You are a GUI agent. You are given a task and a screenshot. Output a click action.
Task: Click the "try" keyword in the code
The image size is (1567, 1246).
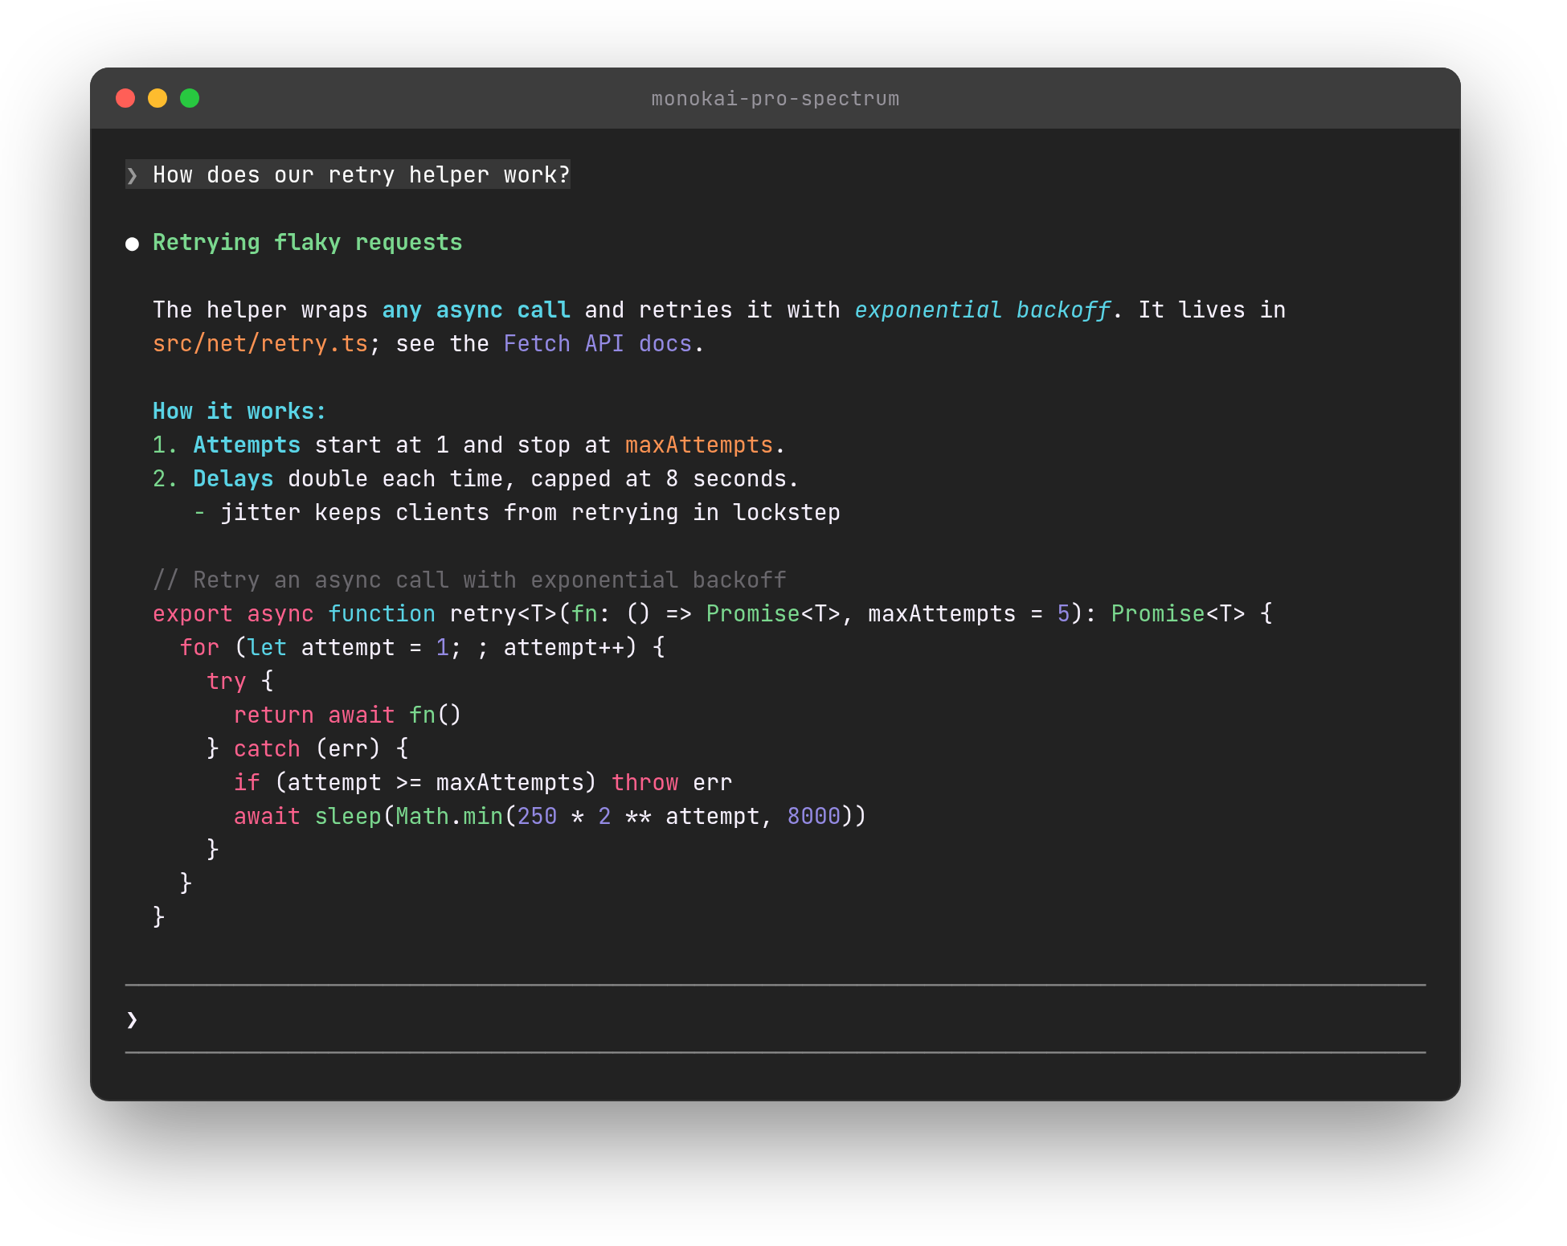pyautogui.click(x=226, y=682)
